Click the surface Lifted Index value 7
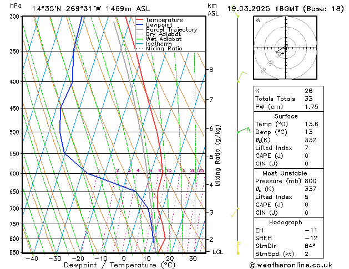349x269 pixels. click(x=306, y=148)
